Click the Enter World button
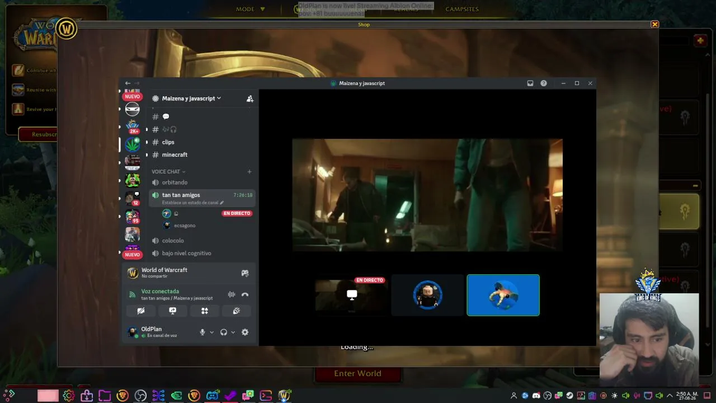The image size is (716, 403). pyautogui.click(x=357, y=374)
